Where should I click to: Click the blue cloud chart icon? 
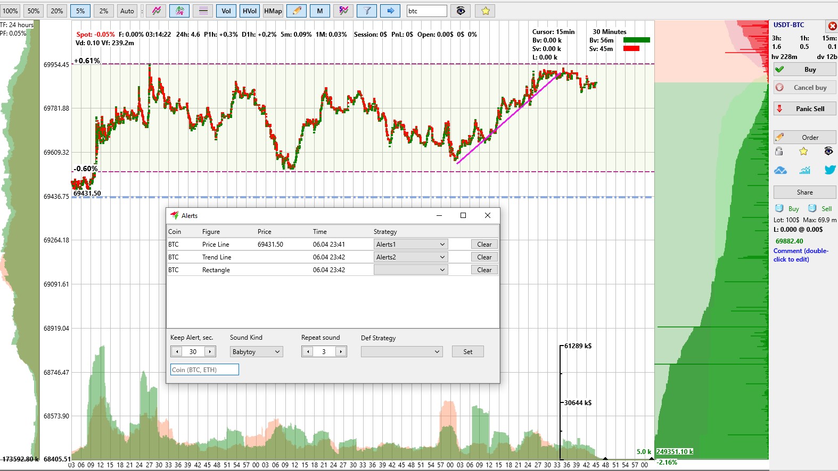tap(781, 170)
